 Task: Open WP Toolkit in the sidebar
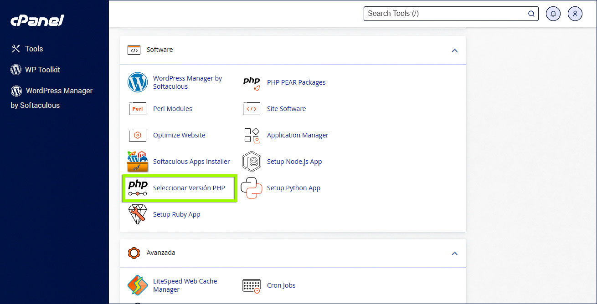tap(42, 70)
